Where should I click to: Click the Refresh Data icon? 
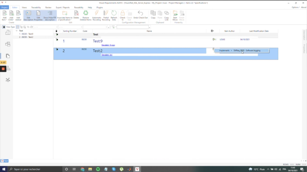pyautogui.click(x=114, y=13)
